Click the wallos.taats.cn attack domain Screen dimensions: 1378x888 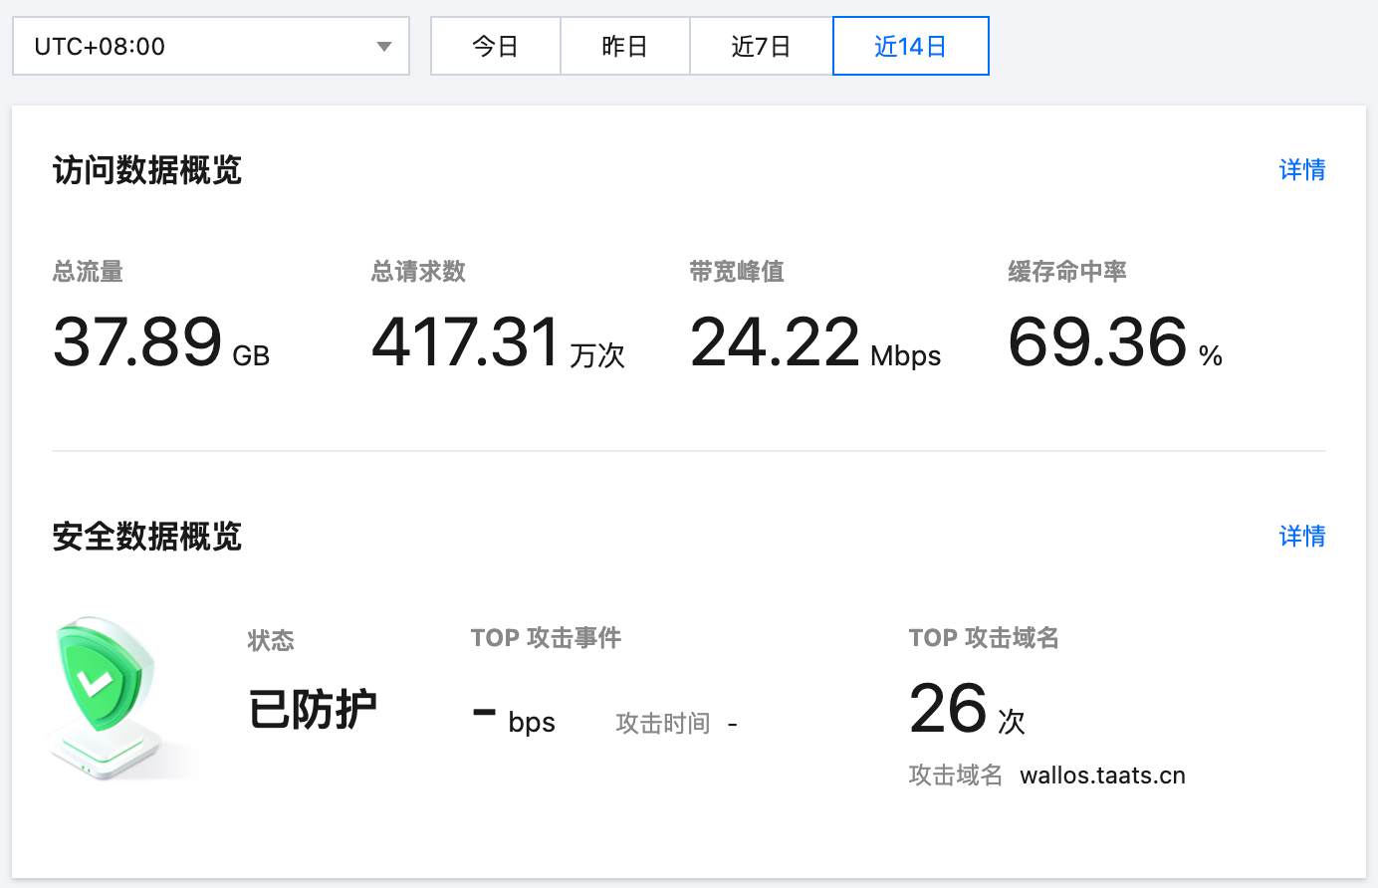click(x=1102, y=776)
